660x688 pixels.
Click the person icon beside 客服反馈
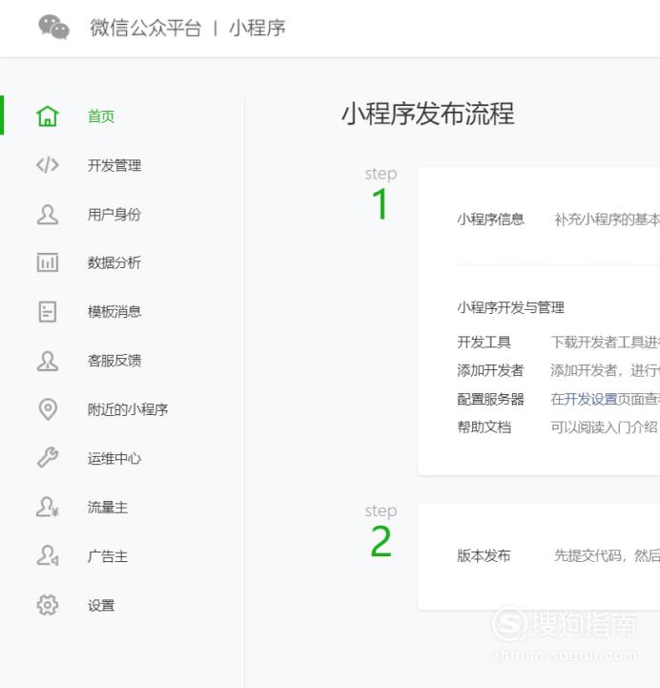point(48,361)
